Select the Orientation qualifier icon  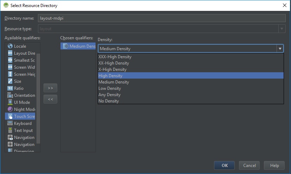pyautogui.click(x=10, y=95)
